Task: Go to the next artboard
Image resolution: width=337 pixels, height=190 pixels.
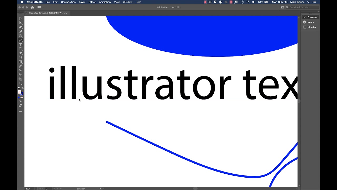Action: pos(58,189)
